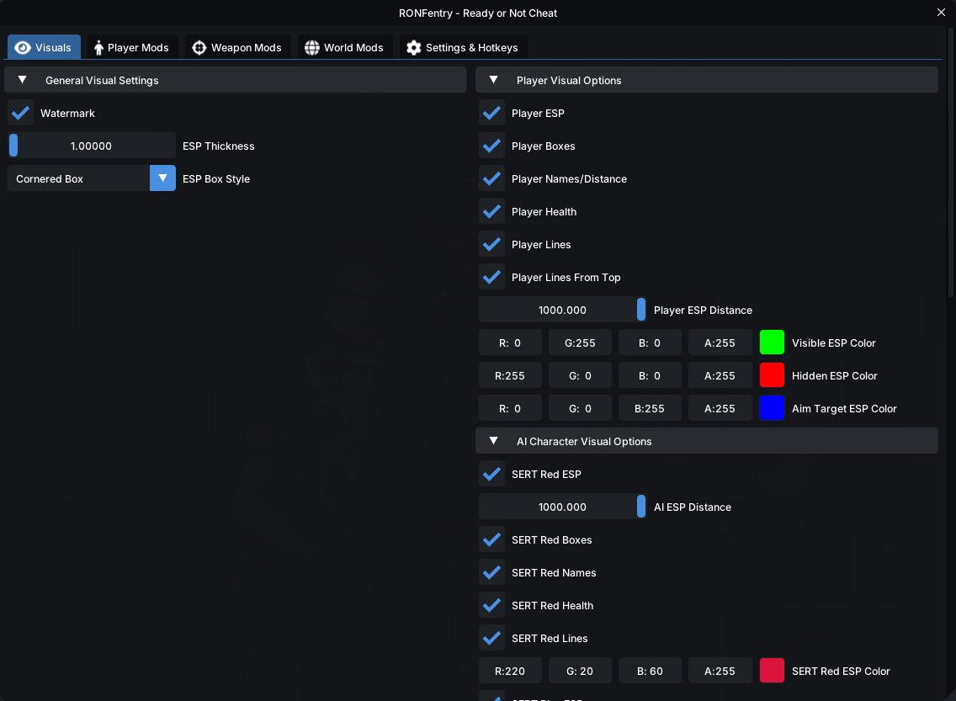This screenshot has width=956, height=701.
Task: Toggle Player Names/Distance checkbox
Action: click(491, 178)
